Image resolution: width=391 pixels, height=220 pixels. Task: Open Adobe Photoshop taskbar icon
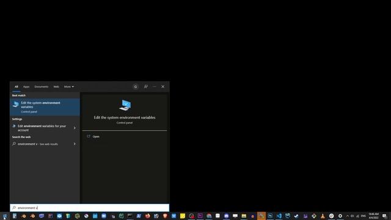270,216
